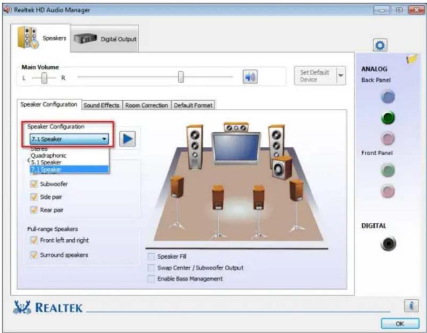The height and width of the screenshot is (333, 427).
Task: Click the green back panel jack
Action: (x=388, y=118)
